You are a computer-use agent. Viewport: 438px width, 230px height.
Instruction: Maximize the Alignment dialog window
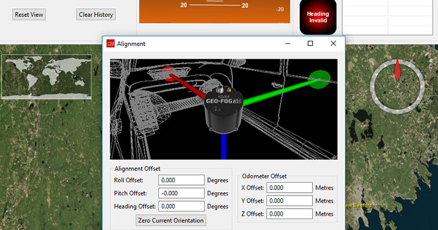310,43
